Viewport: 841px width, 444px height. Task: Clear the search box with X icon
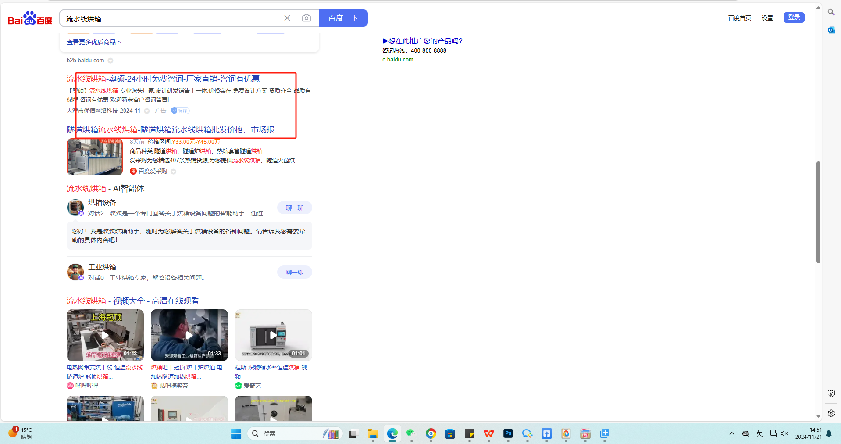pyautogui.click(x=287, y=18)
